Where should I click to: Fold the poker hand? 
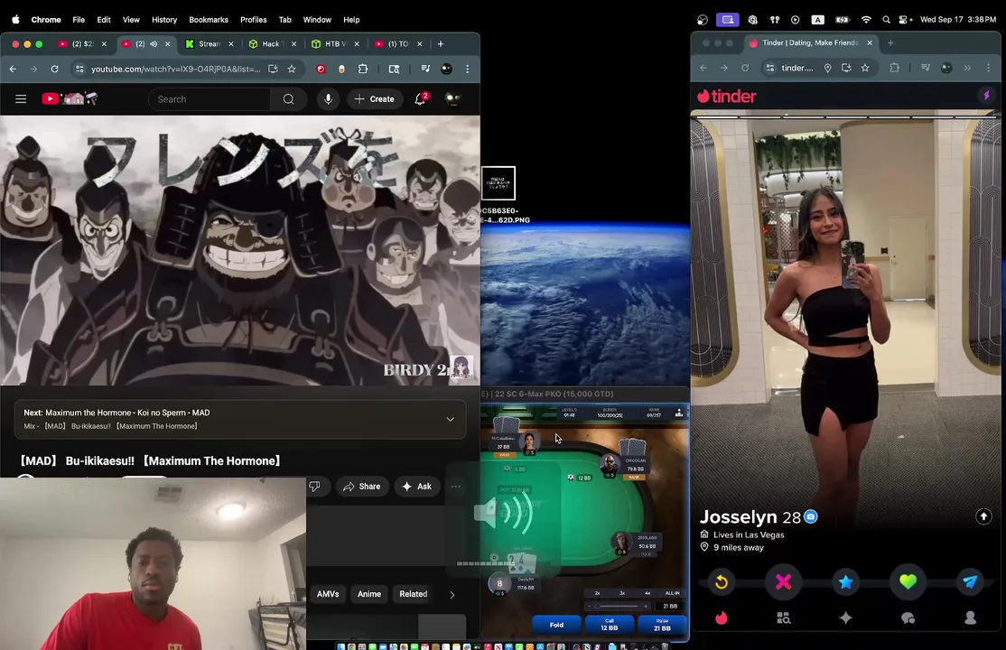[x=557, y=625]
